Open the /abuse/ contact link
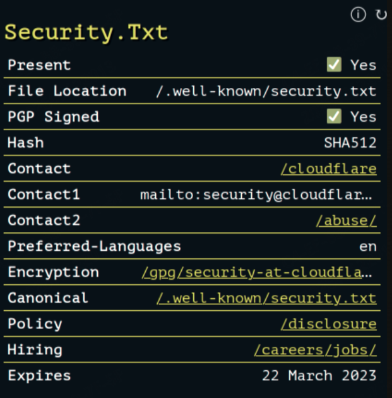Screen dimensions: 392x398 (x=346, y=220)
